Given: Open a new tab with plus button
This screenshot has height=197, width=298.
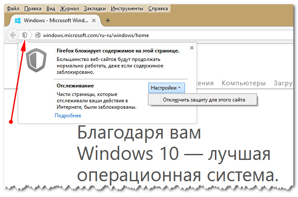Looking at the screenshot, I should click(x=108, y=20).
